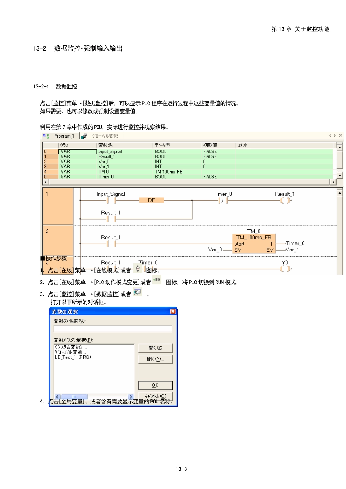Select LD_Test_1 (PRG) in the path list

tap(75, 358)
